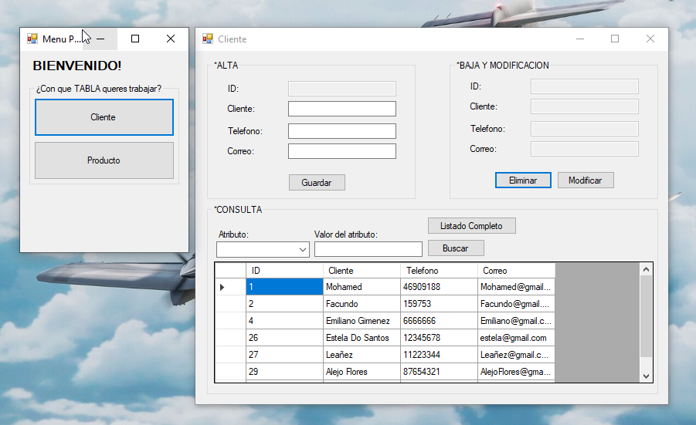Click the Valor del atributo text box
The width and height of the screenshot is (696, 425).
pyautogui.click(x=368, y=249)
